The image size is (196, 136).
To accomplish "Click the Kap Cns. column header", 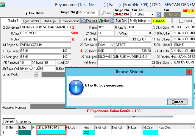I will click(x=175, y=128).
